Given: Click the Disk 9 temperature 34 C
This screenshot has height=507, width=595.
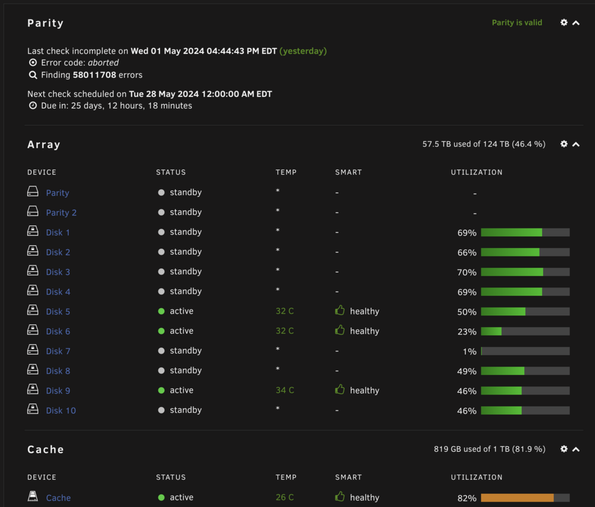Looking at the screenshot, I should click(x=285, y=390).
